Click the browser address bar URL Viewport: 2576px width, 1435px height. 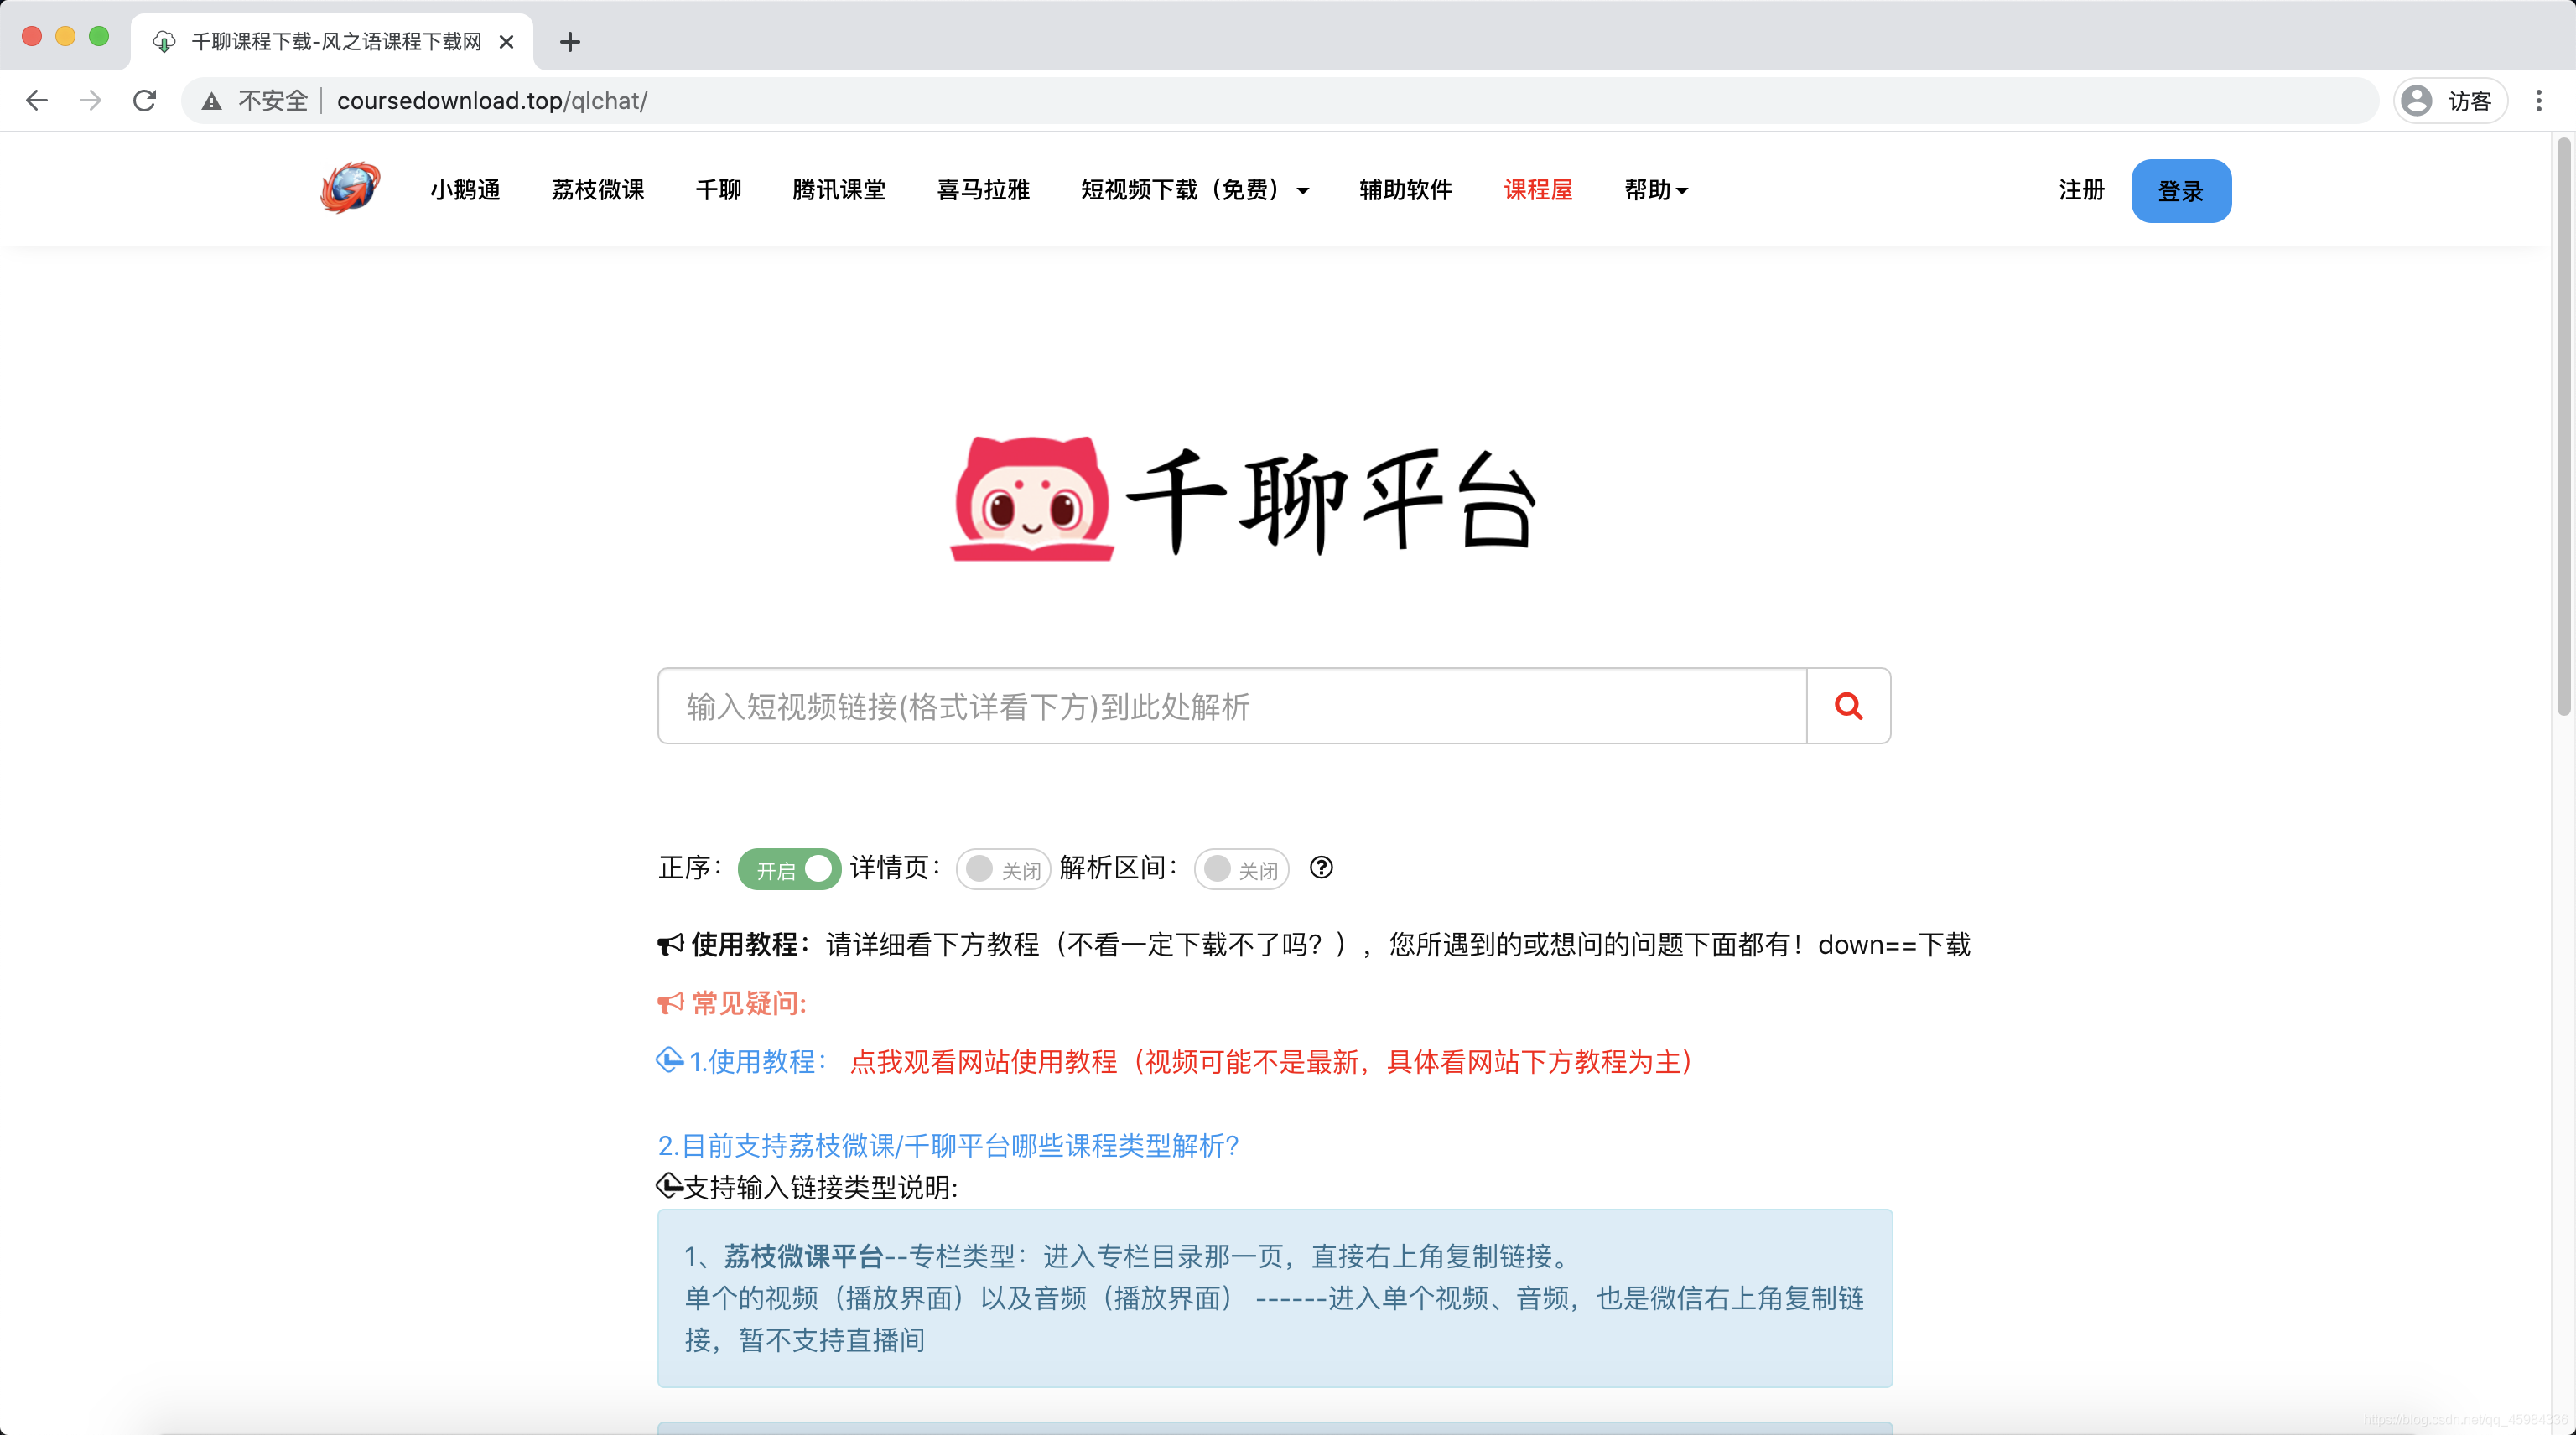[x=492, y=101]
